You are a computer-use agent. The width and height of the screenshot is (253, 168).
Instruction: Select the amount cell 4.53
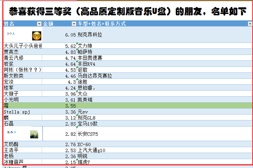pos(59,70)
